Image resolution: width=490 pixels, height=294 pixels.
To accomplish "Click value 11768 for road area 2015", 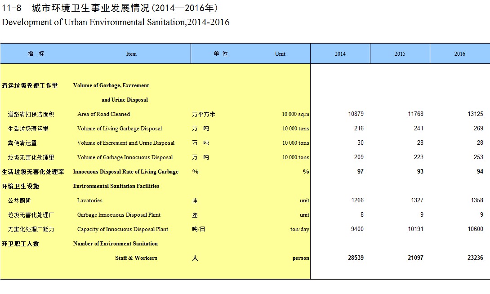I will (415, 114).
